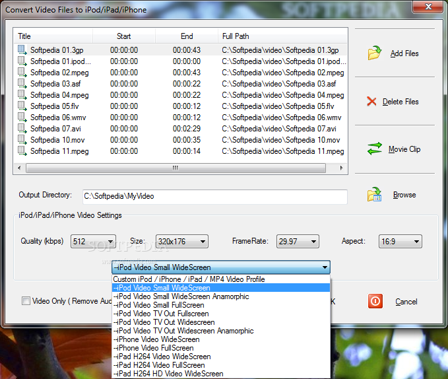The height and width of the screenshot is (379, 448).
Task: Click the Full Path column header
Action: coord(282,36)
